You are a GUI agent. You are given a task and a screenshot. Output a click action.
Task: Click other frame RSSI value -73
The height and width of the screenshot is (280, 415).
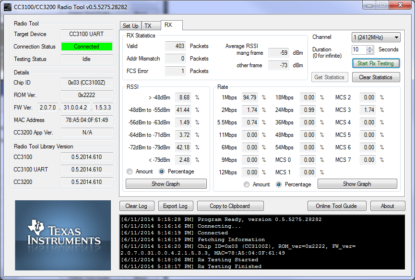pyautogui.click(x=278, y=65)
